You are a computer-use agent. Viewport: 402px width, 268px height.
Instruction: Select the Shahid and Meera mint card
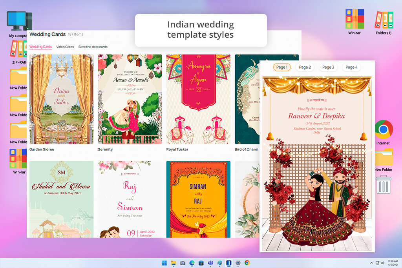click(62, 199)
